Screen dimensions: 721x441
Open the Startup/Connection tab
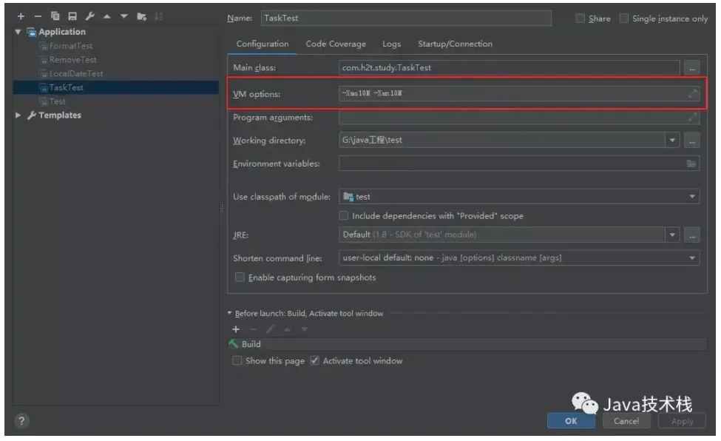pyautogui.click(x=455, y=44)
